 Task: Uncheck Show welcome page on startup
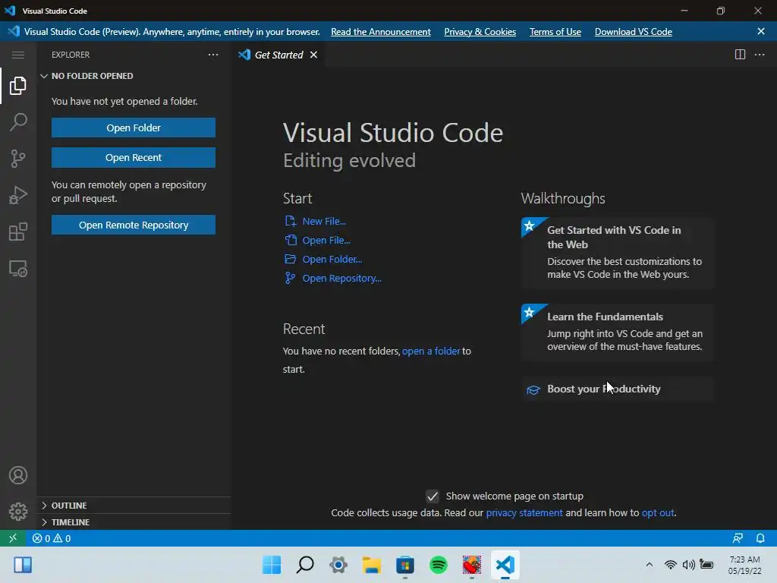pos(432,496)
